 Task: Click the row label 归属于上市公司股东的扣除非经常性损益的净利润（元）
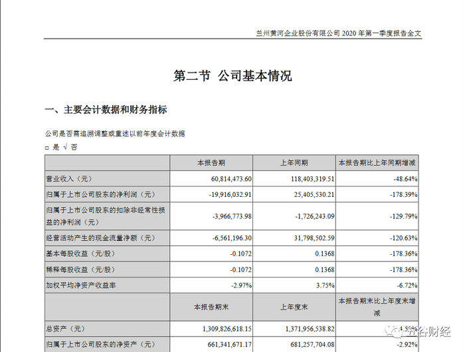coord(106,216)
